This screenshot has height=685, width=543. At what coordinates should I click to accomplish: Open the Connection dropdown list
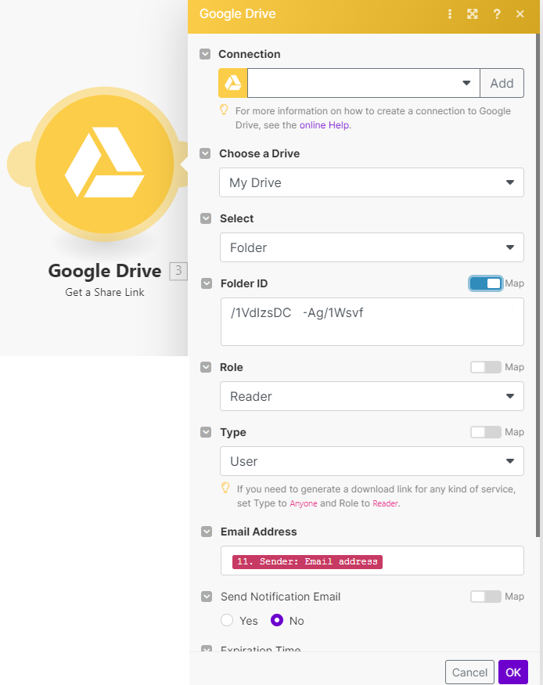[364, 83]
